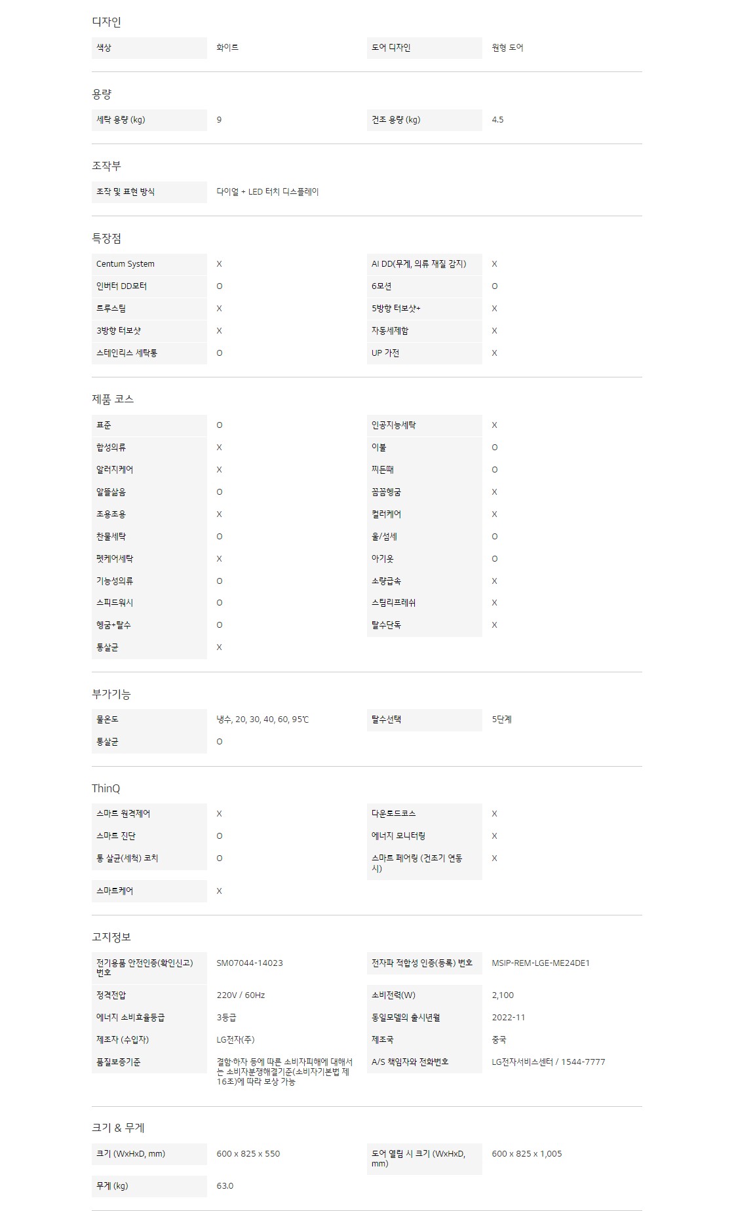Click the 부가기능 section heading
Viewport: 734px width, 1211px height.
point(111,694)
